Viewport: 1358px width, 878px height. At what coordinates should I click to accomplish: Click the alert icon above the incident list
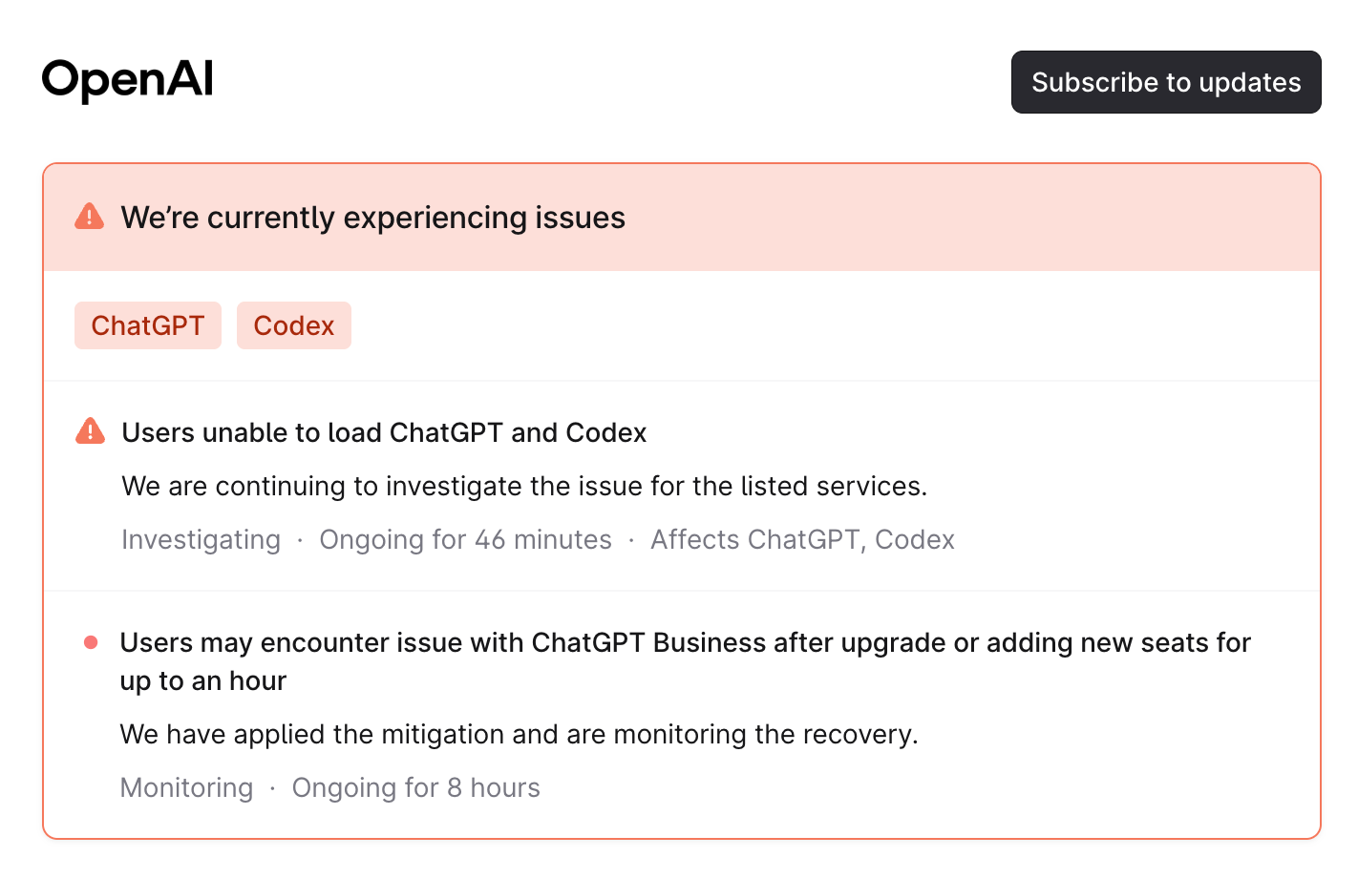(x=89, y=217)
